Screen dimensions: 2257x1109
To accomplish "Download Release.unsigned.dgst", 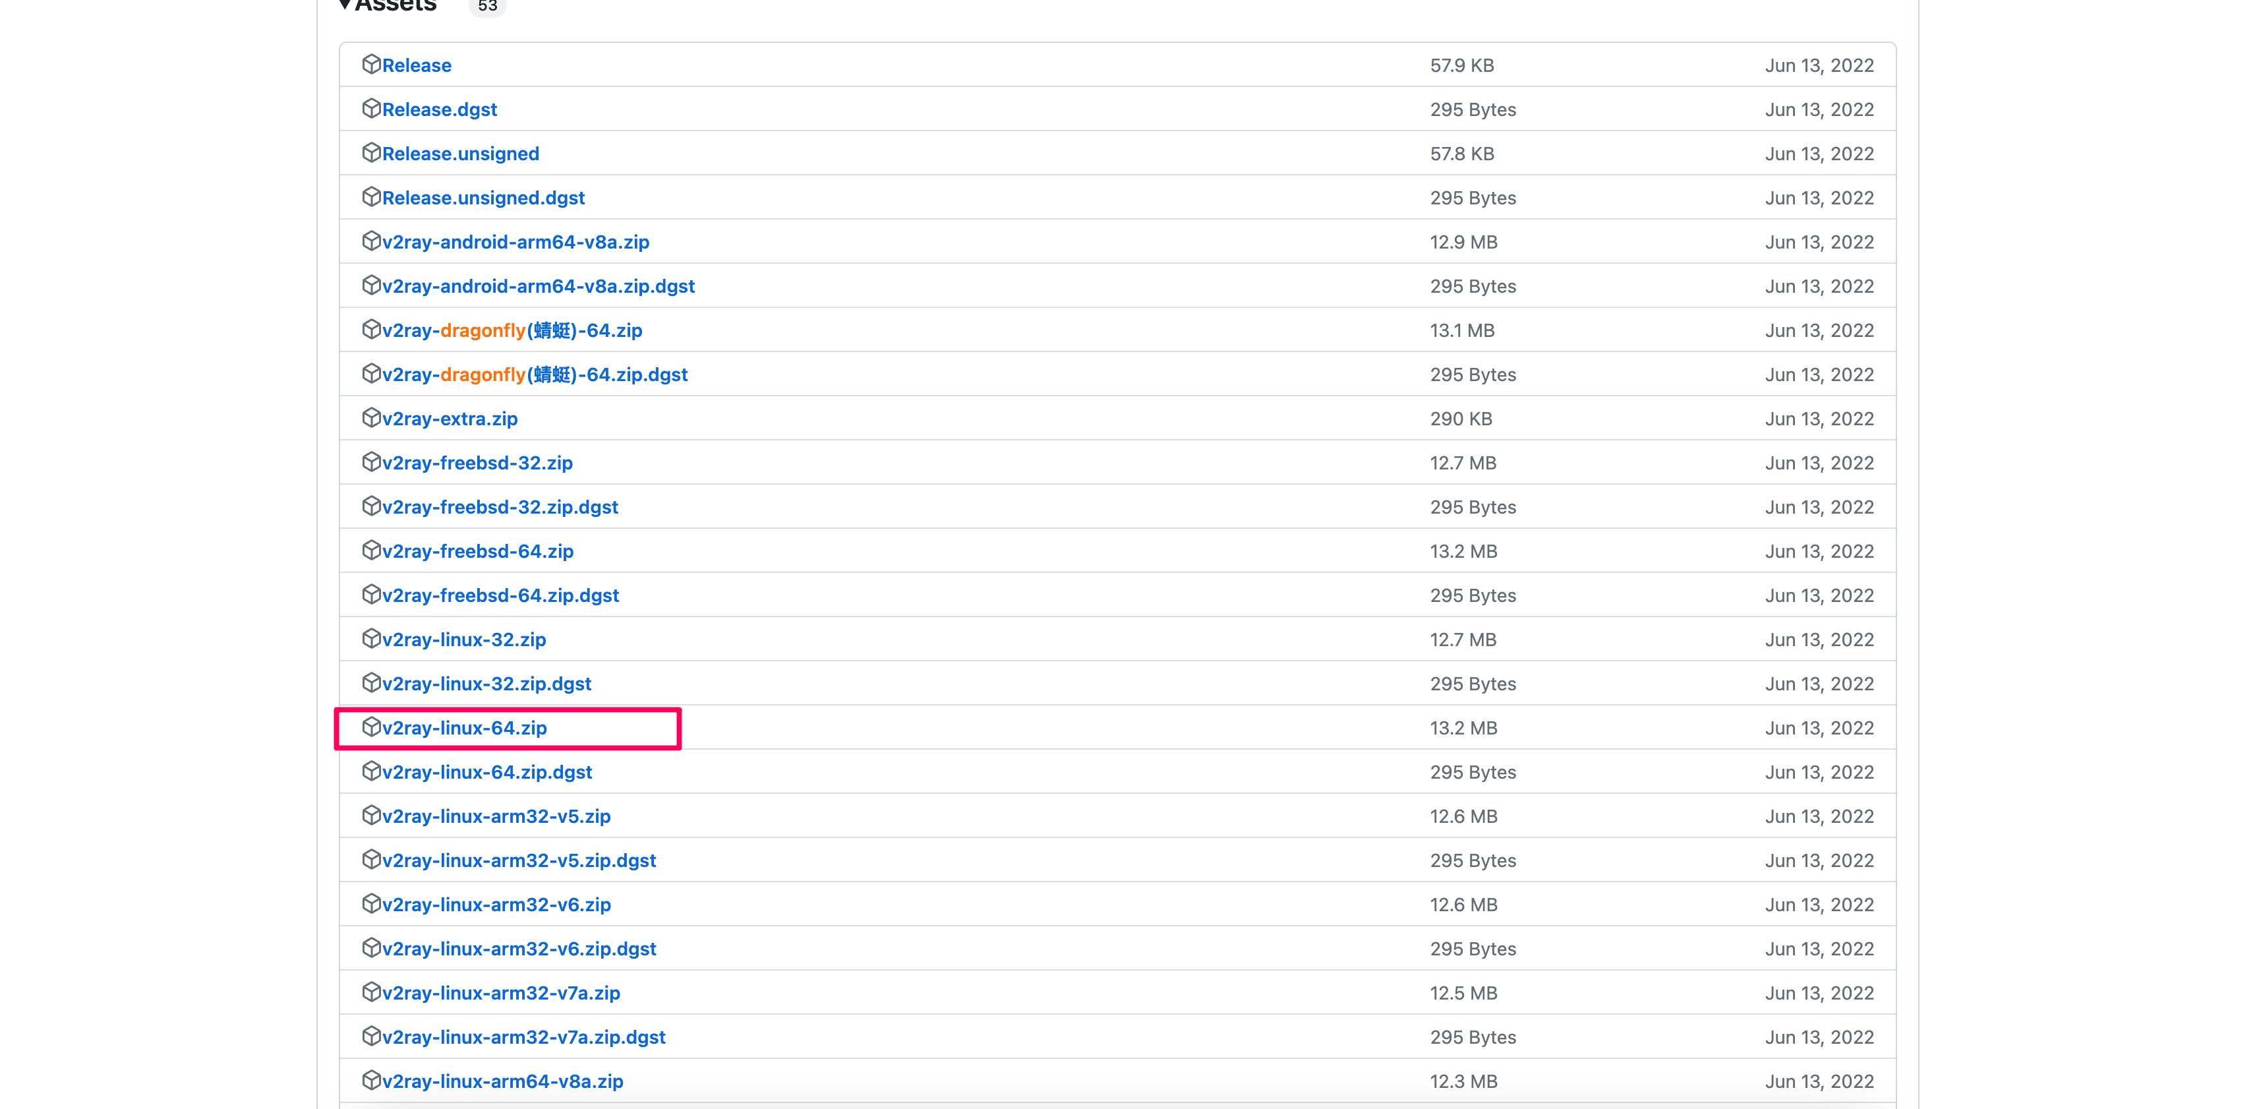I will point(483,198).
